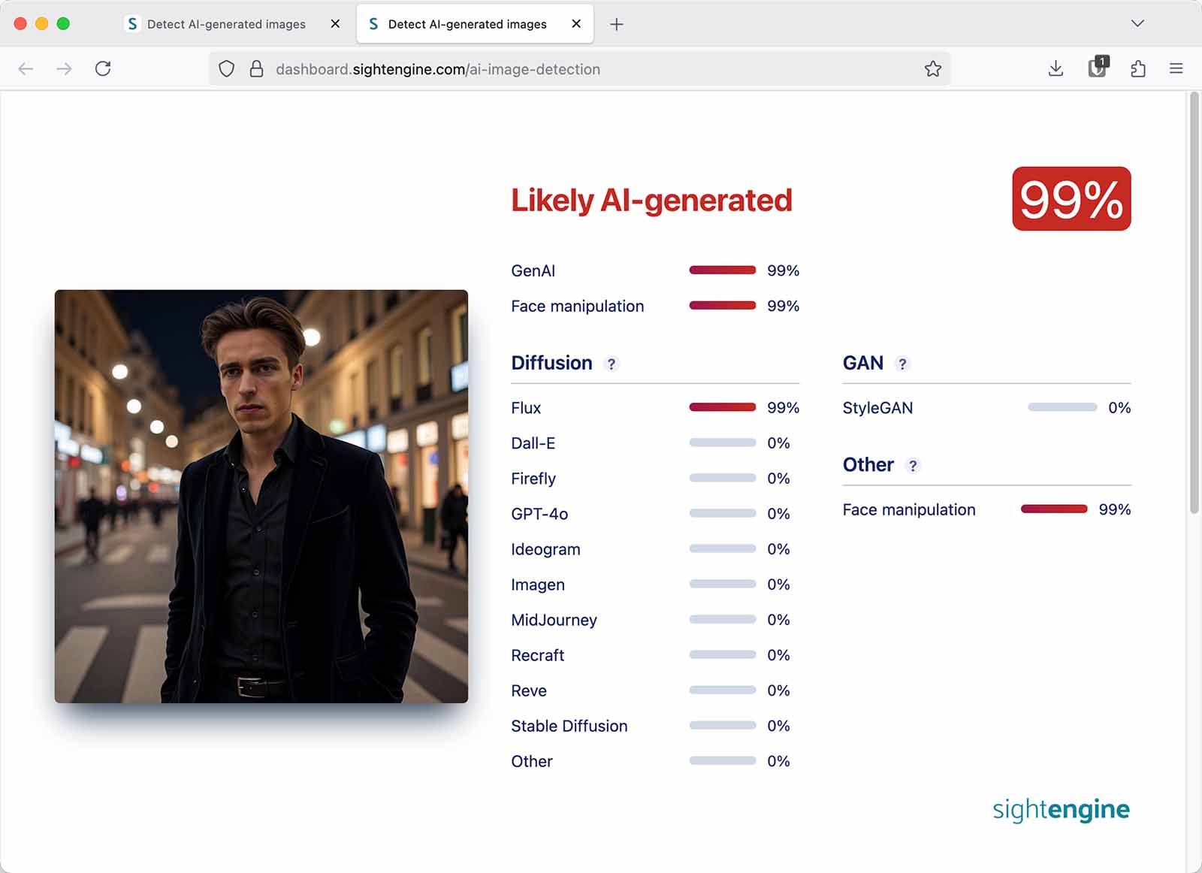
Task: Close the window with red button
Action: (x=20, y=24)
